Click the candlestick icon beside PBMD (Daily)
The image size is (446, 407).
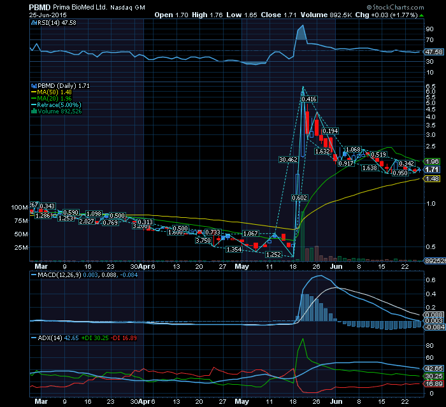[x=34, y=85]
